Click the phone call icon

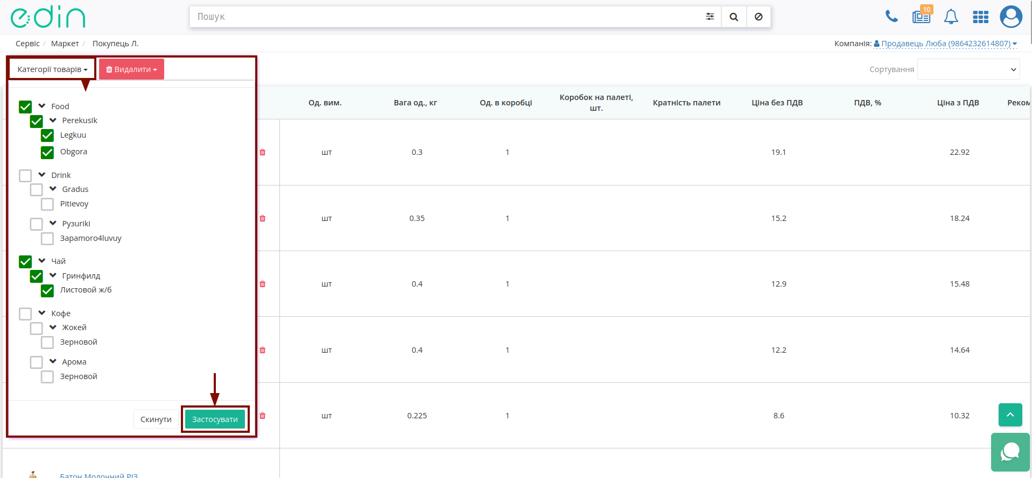click(x=891, y=17)
